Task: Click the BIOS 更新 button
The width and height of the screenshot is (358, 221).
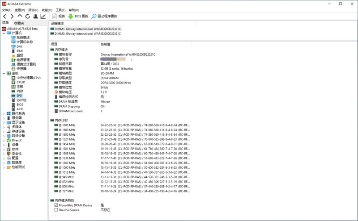Action: [x=78, y=16]
